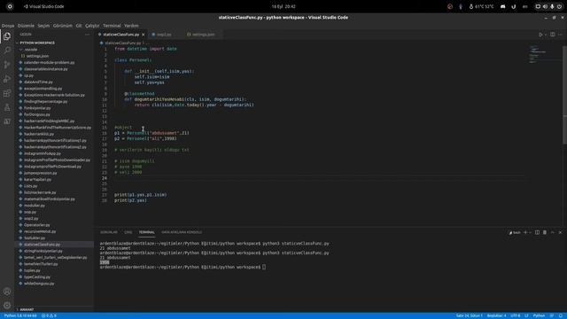Click the line and column indicator
This screenshot has width=567, height=319.
click(469, 315)
